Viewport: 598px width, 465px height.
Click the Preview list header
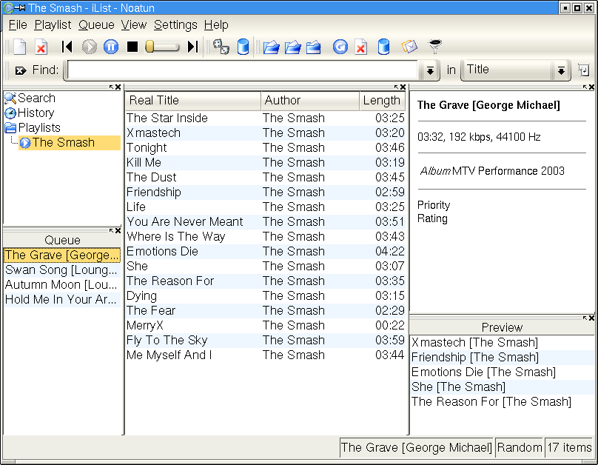[x=502, y=327]
